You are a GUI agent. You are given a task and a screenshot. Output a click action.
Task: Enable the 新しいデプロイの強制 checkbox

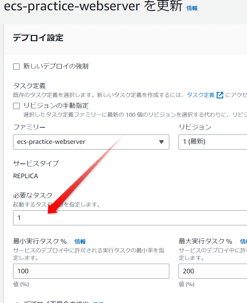pyautogui.click(x=16, y=66)
